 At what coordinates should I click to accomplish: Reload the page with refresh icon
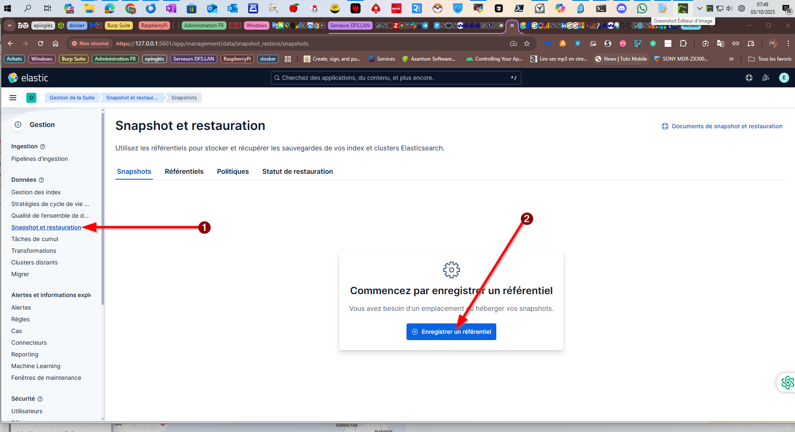[x=41, y=43]
